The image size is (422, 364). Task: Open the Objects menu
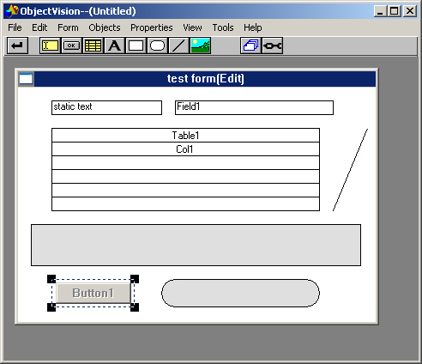point(105,27)
